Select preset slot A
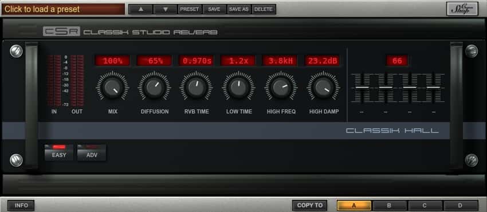This screenshot has height=212, width=487. click(x=354, y=205)
